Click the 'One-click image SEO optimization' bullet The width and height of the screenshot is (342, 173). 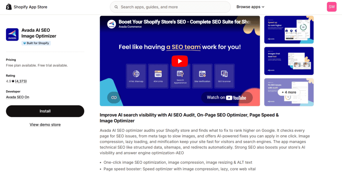pos(178,163)
